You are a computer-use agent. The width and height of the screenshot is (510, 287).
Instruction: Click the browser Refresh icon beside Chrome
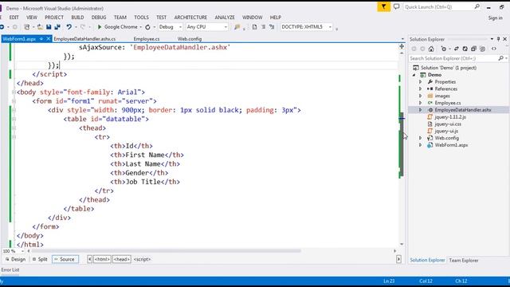[x=147, y=27]
